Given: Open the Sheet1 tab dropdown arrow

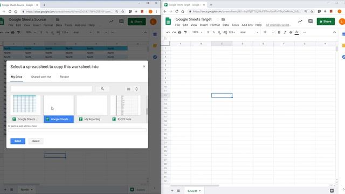Looking at the screenshot, I should 200,191.
